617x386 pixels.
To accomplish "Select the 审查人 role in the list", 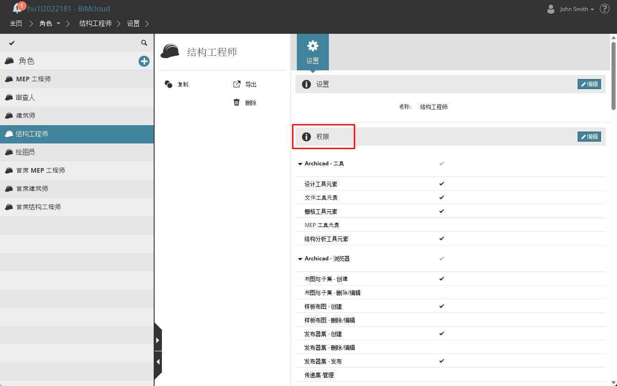I will [x=77, y=97].
